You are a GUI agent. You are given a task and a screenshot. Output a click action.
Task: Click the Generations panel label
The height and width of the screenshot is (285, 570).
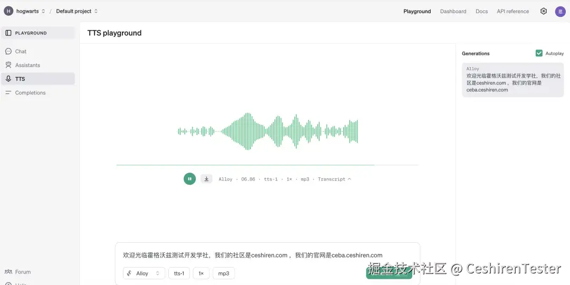476,53
